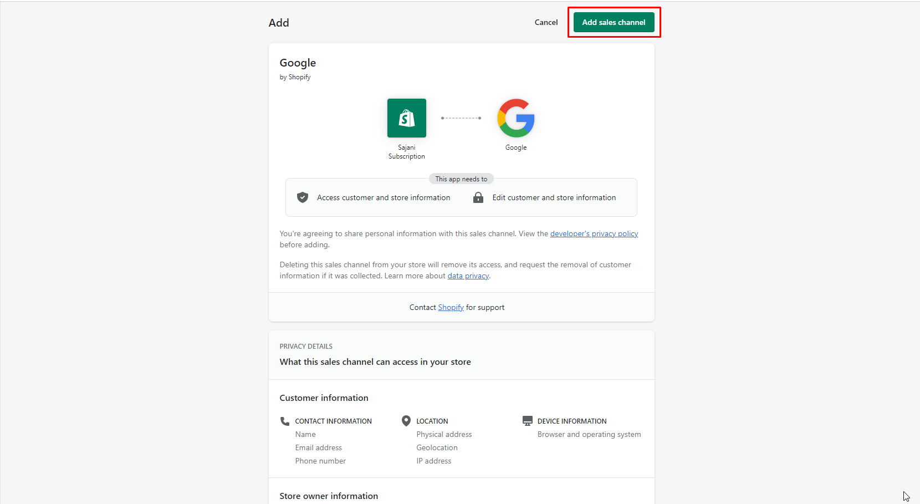The image size is (920, 504).
Task: Open the data privacy link
Action: tap(468, 276)
